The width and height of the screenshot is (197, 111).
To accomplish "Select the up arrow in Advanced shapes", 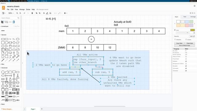I will point(14,76).
